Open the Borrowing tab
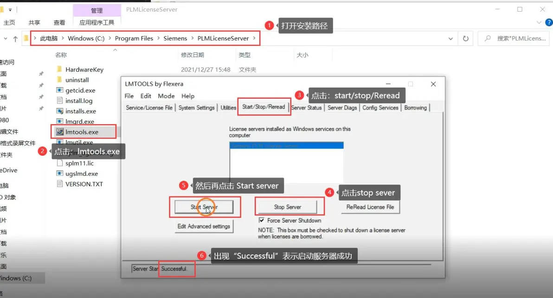Screen dimensions: 553x298 (x=416, y=108)
